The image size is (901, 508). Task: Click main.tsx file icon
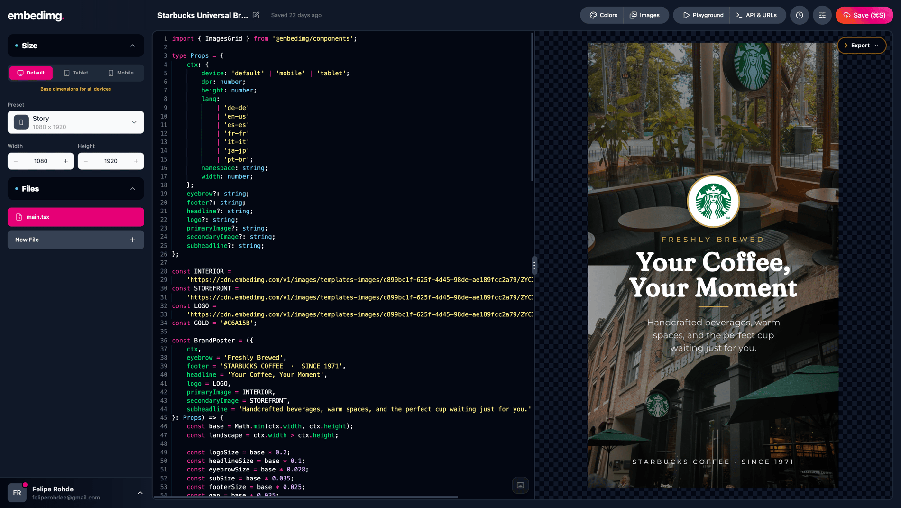[19, 217]
